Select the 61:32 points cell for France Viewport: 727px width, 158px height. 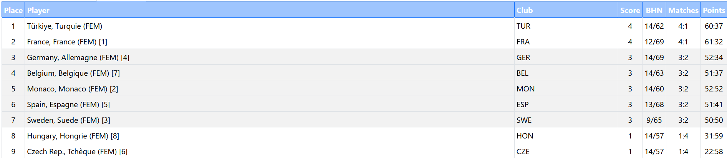[714, 42]
